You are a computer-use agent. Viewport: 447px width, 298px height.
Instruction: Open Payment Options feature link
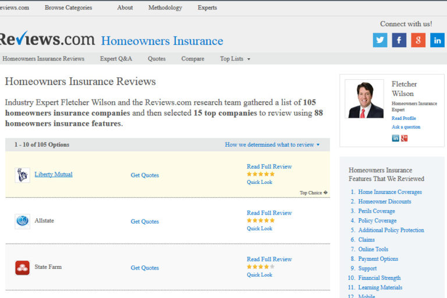378,259
